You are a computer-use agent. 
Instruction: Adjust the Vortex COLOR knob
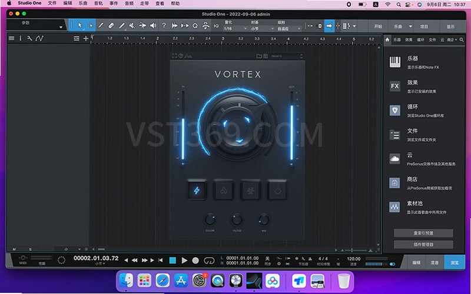[x=210, y=219]
